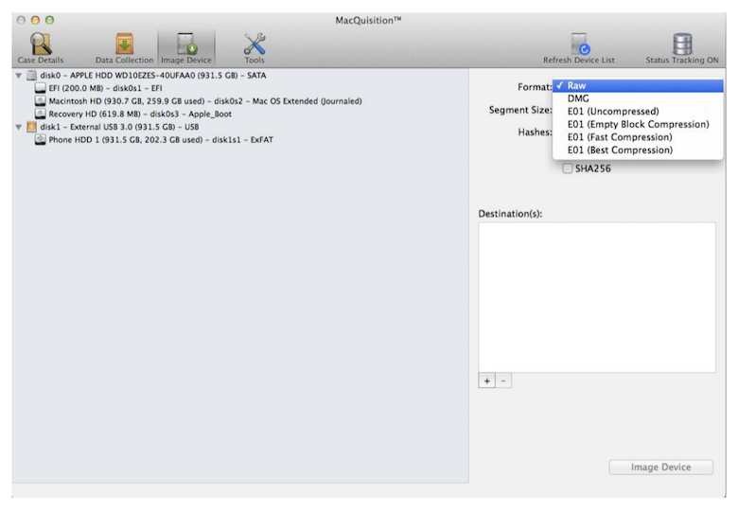Choose DMG in the Format menu
738x512 pixels.
pos(638,98)
